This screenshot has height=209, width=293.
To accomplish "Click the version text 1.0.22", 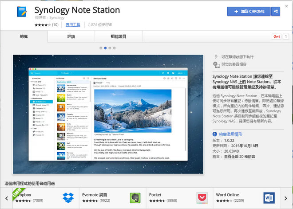I will pos(229,141).
